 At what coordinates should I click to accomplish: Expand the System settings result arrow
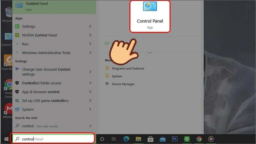click(x=90, y=109)
